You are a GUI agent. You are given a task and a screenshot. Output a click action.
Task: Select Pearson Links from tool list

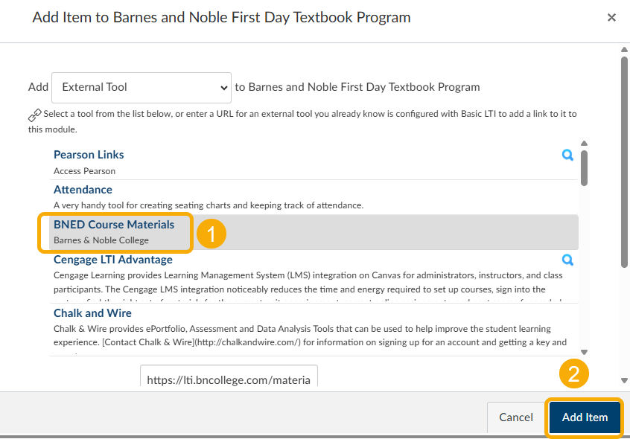[89, 155]
